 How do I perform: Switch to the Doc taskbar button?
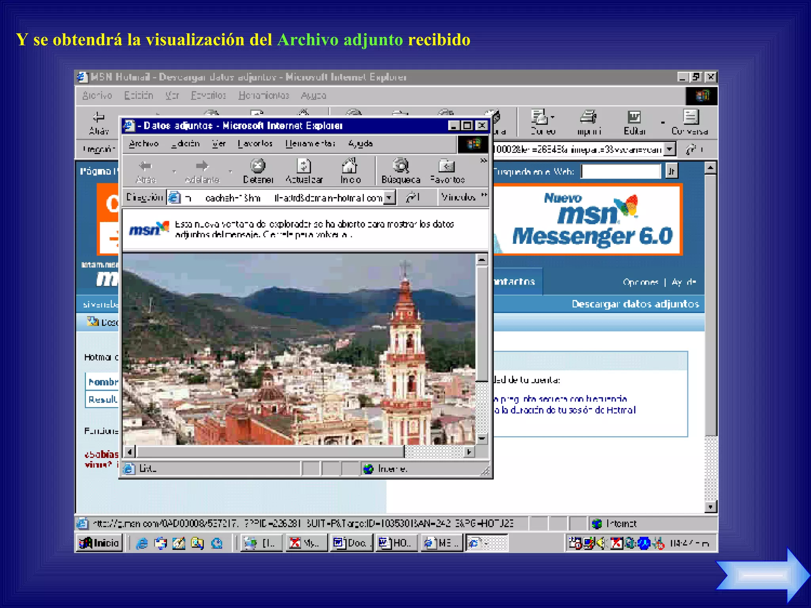point(351,543)
